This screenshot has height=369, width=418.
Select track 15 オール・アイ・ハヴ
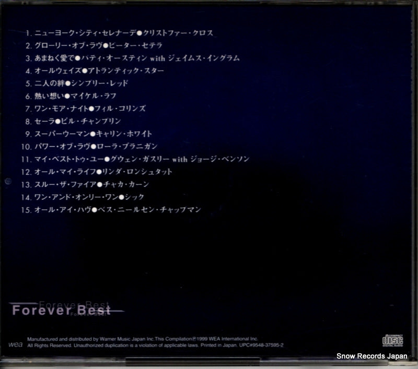pos(63,210)
